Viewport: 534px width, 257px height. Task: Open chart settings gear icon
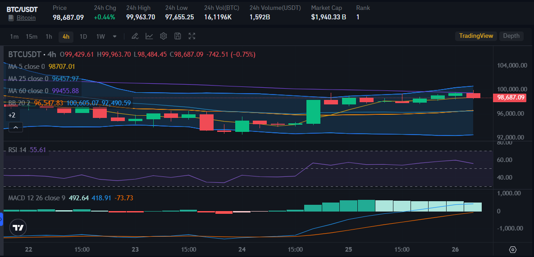tap(164, 36)
